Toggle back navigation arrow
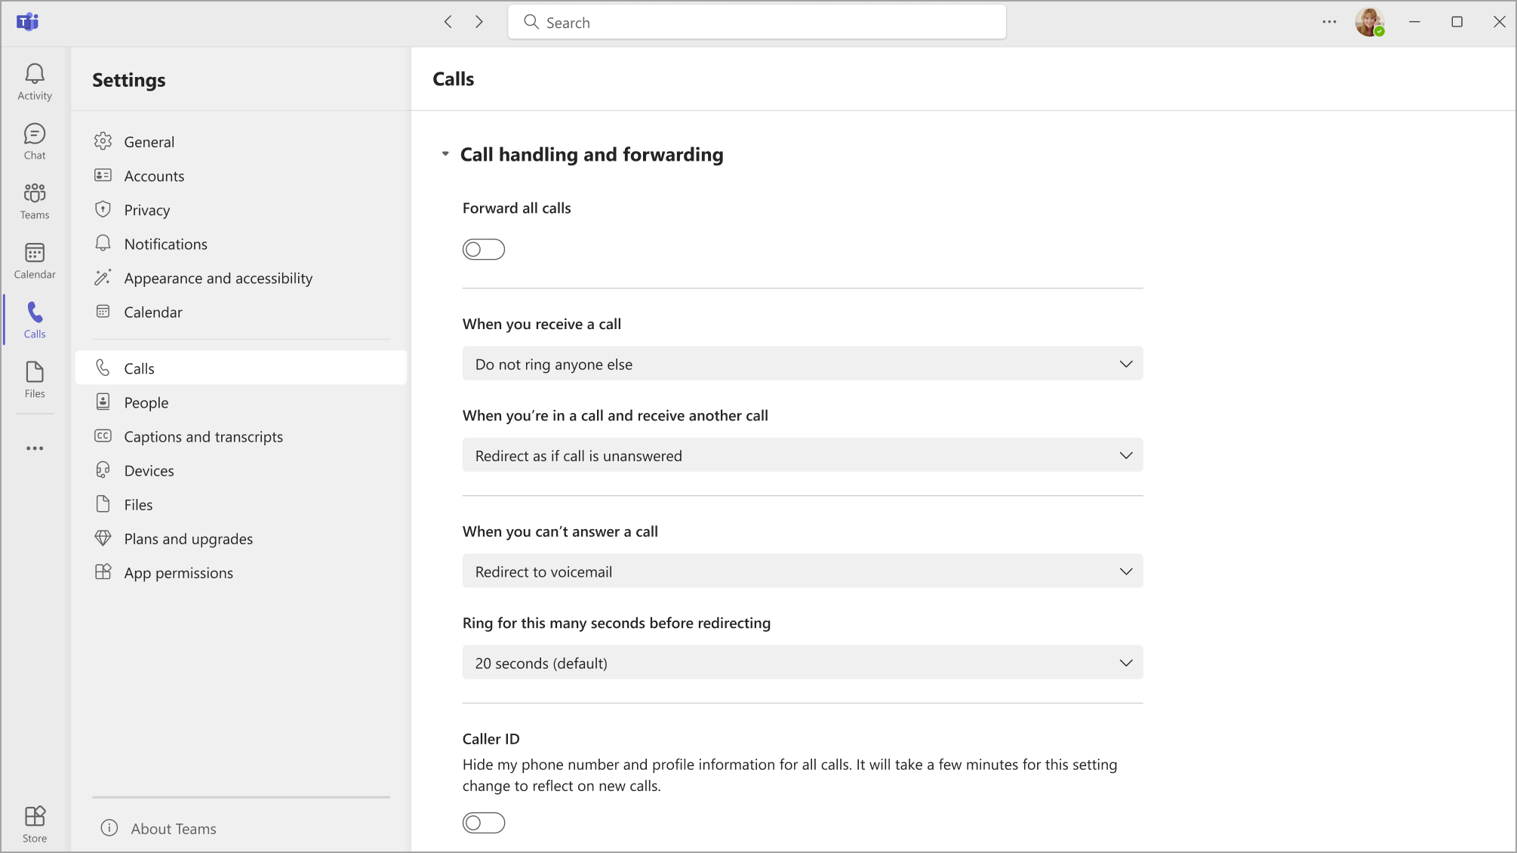1517x853 pixels. (x=448, y=22)
